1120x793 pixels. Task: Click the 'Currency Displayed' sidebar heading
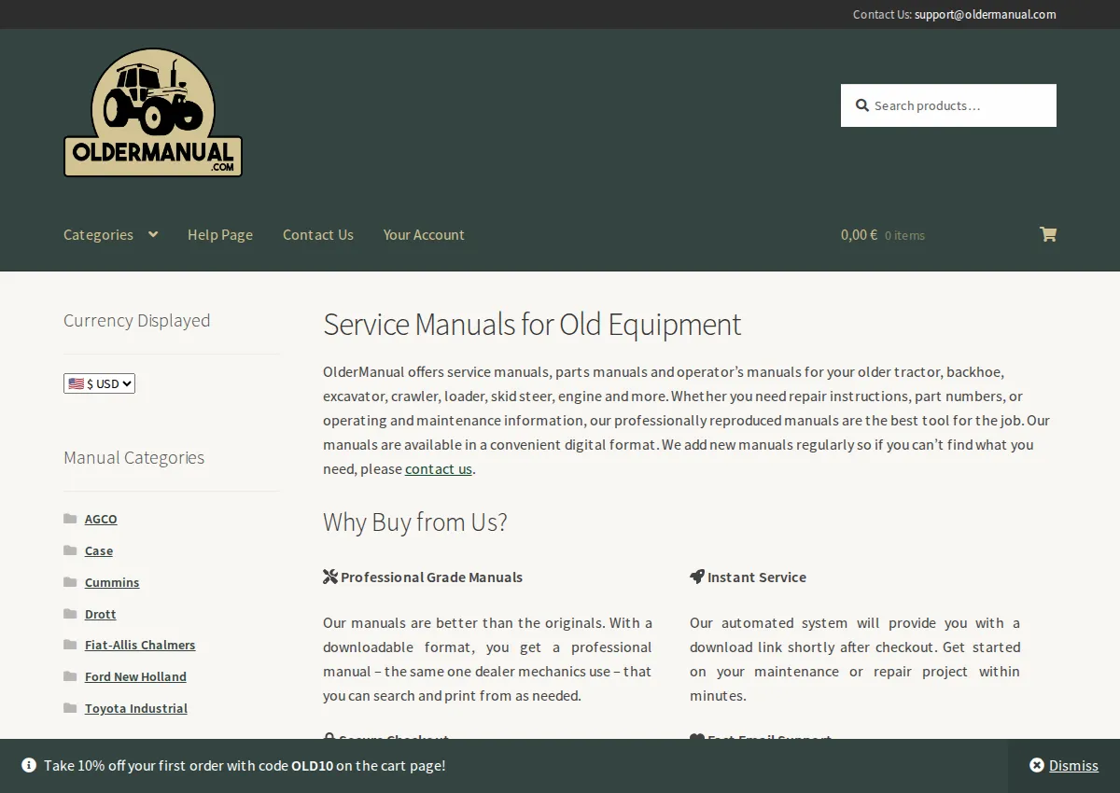136,320
